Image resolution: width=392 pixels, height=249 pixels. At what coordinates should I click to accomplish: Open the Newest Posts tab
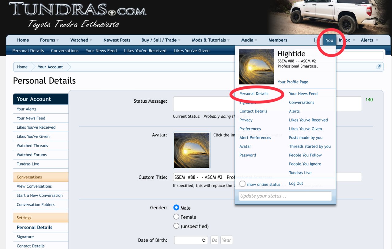(117, 40)
